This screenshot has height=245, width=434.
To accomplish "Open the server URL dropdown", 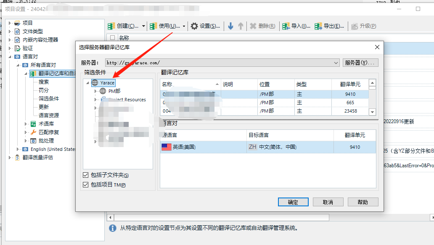I will pyautogui.click(x=336, y=63).
